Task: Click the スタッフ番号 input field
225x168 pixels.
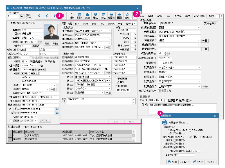Action: 13,16
